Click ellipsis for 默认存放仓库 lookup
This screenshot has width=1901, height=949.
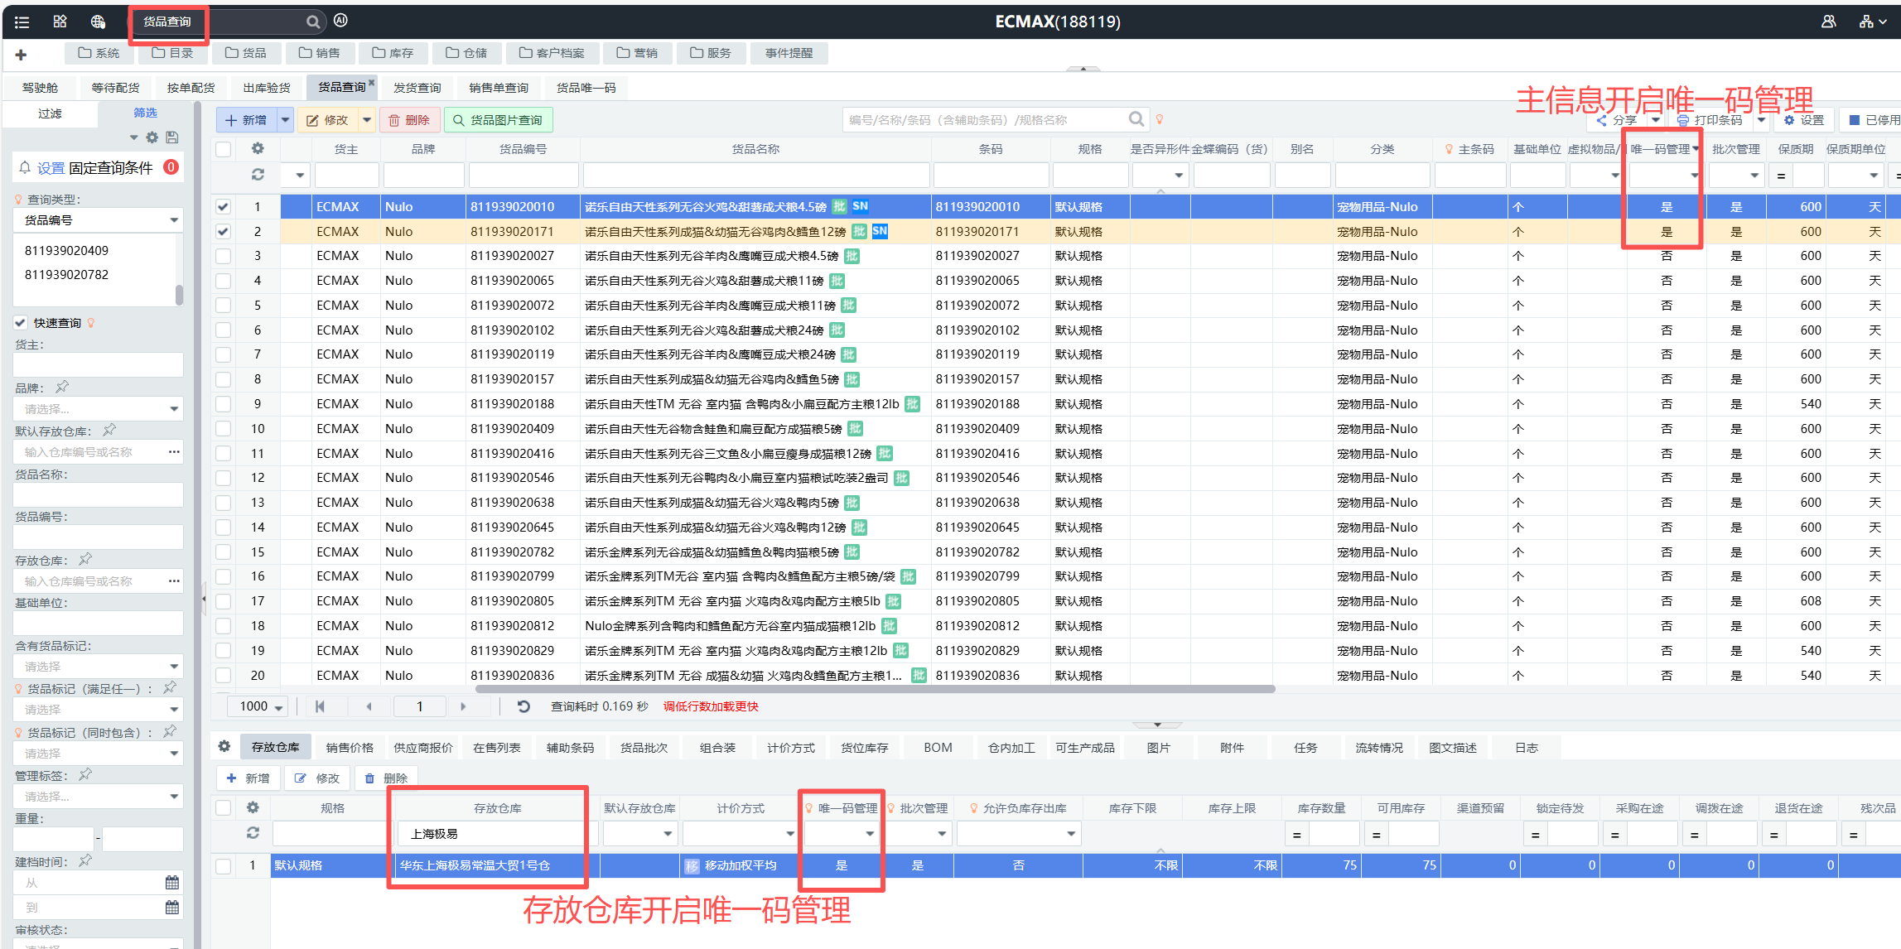coord(174,452)
